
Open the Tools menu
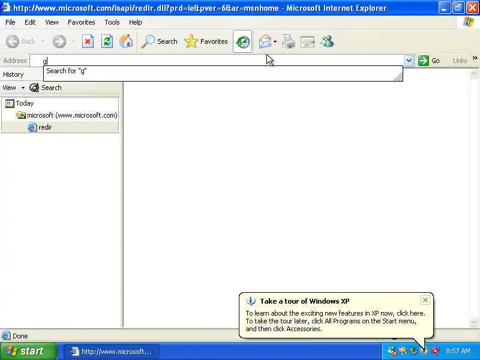(x=112, y=22)
